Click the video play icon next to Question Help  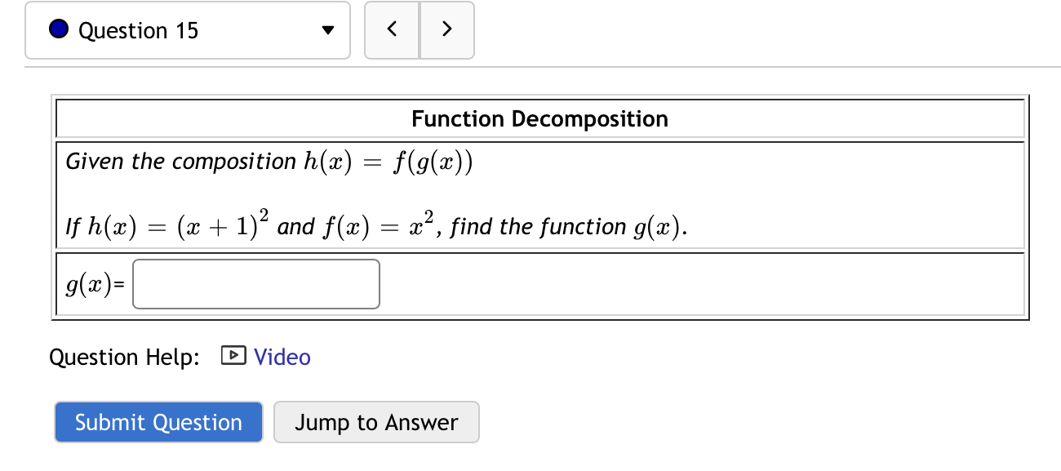233,357
